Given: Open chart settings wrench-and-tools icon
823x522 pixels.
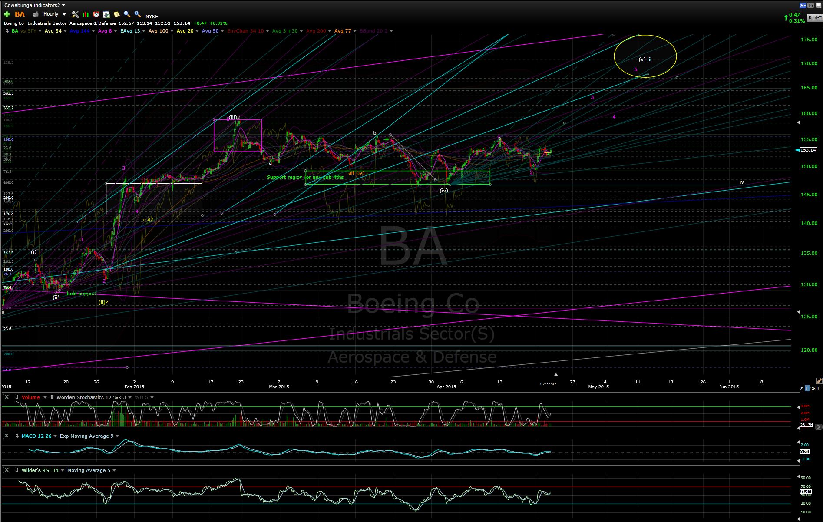Looking at the screenshot, I should pyautogui.click(x=75, y=14).
